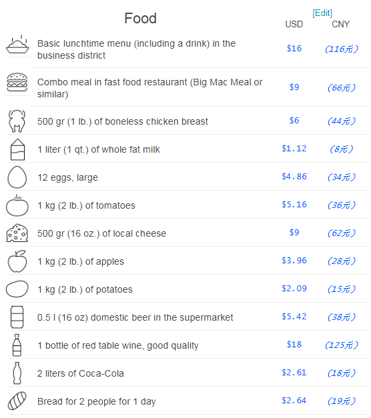Image resolution: width=371 pixels, height=418 pixels.
Task: Click the apple icon
Action: [17, 261]
